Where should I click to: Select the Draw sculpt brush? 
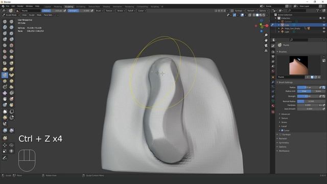pyautogui.click(x=5, y=21)
